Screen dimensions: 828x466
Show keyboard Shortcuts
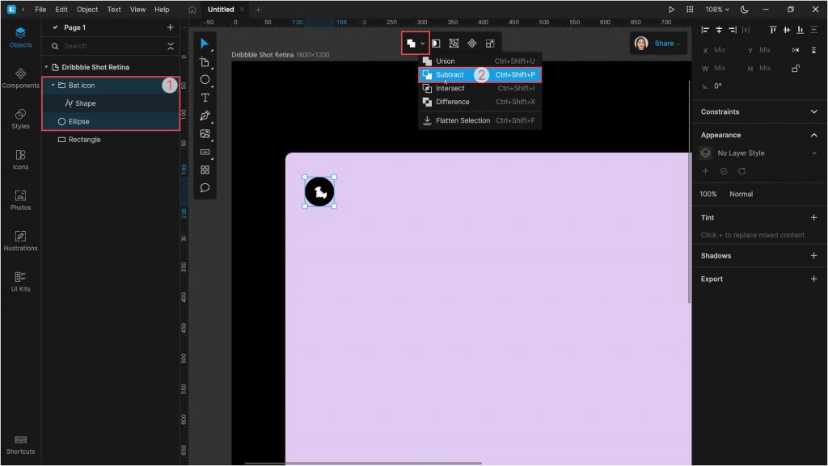pos(20,444)
